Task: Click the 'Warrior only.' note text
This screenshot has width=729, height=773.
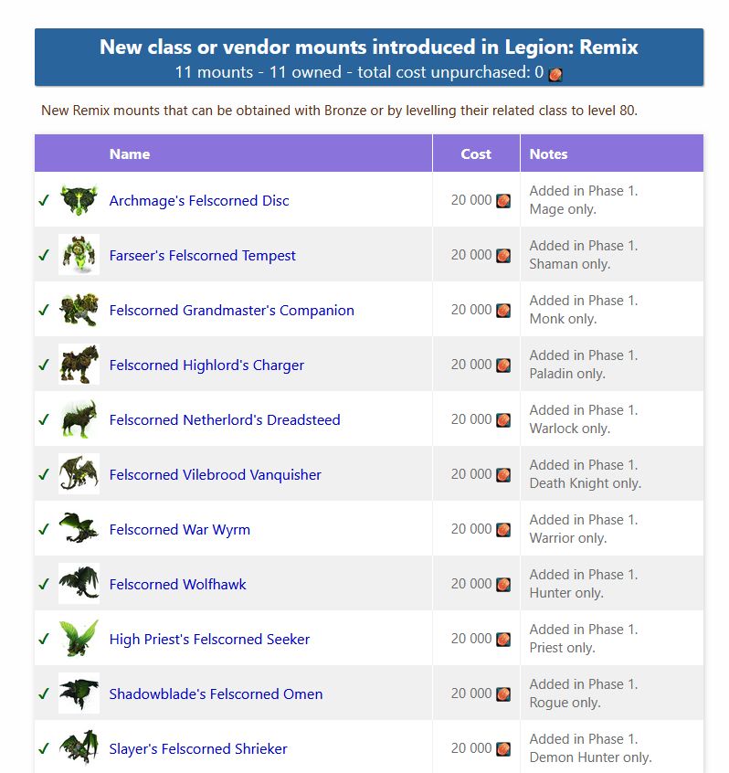Action: tap(568, 538)
